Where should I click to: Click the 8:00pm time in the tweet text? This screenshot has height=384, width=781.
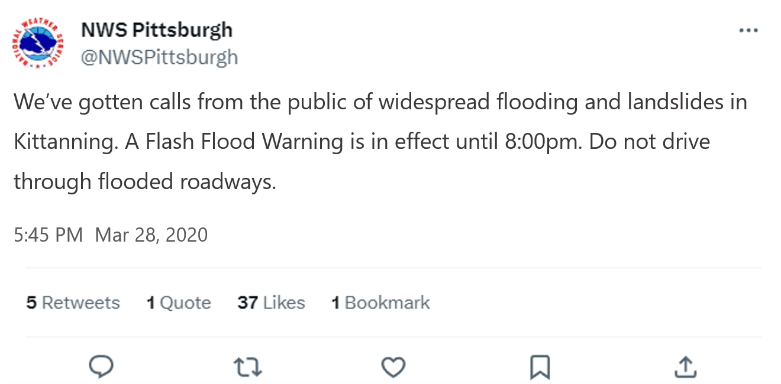click(550, 142)
